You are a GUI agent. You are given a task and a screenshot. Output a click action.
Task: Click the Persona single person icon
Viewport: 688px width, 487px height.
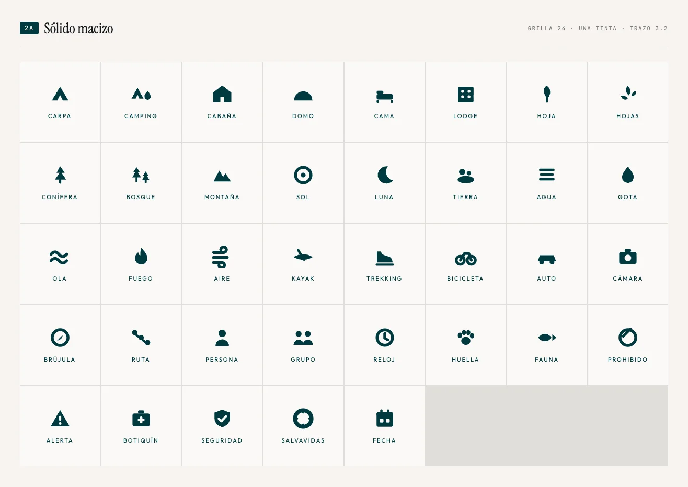pos(222,338)
